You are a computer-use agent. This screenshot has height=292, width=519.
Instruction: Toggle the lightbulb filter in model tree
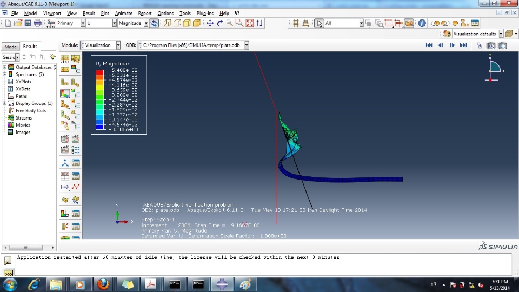(x=52, y=57)
